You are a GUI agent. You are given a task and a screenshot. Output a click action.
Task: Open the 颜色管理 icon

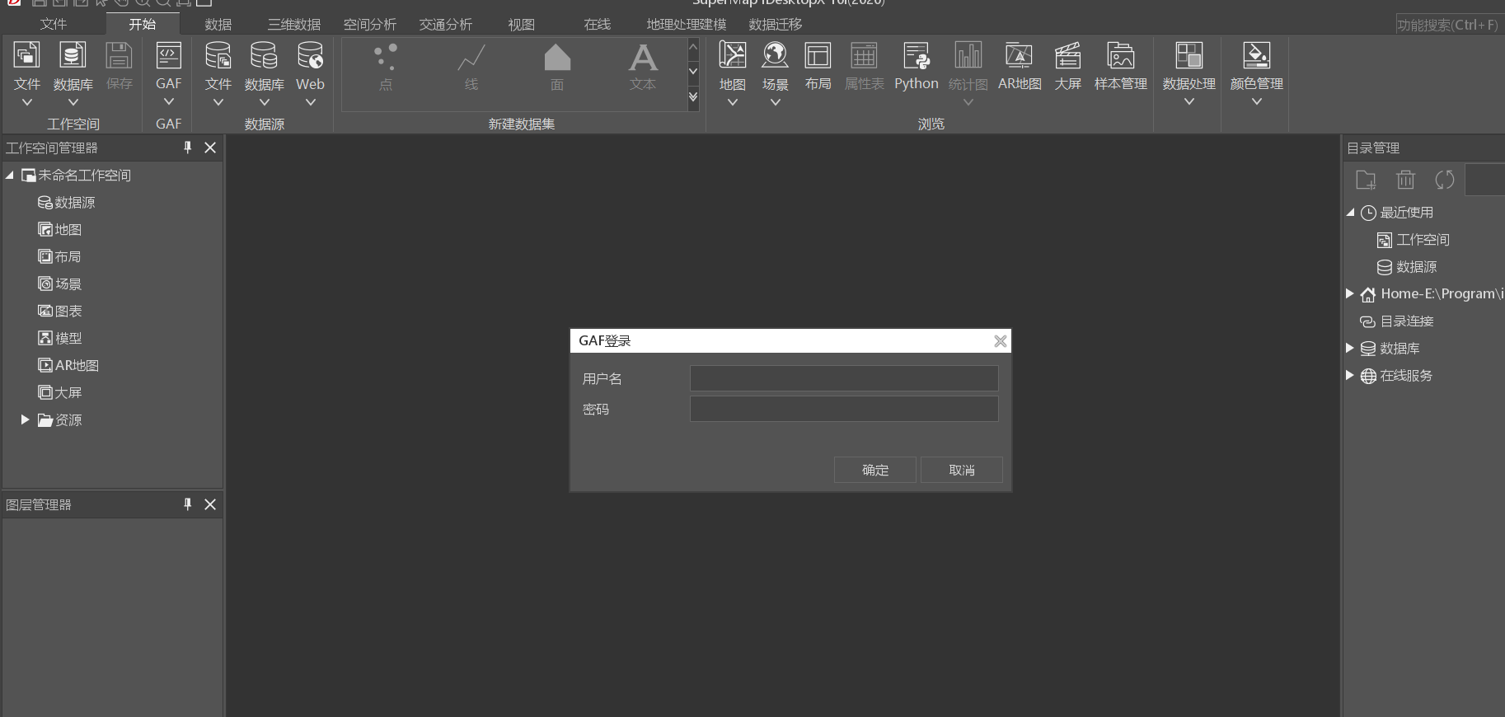point(1256,56)
